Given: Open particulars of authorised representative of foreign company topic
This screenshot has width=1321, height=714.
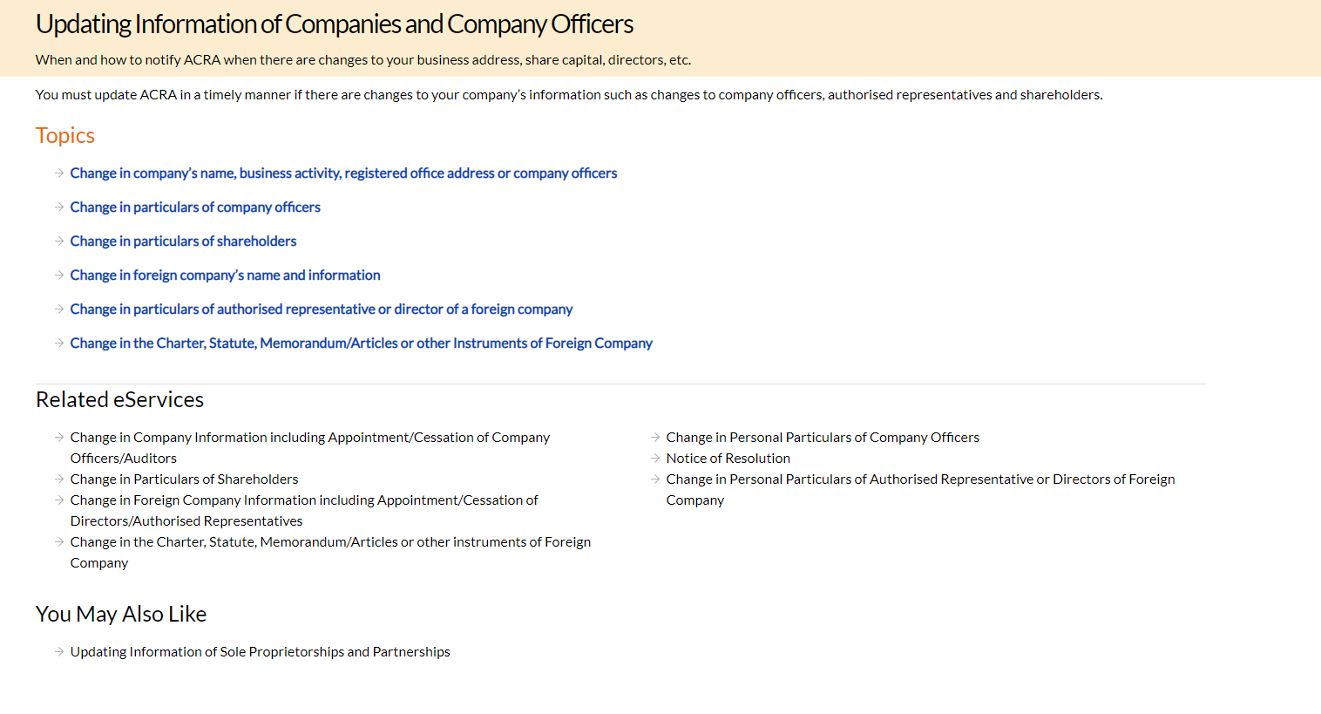Looking at the screenshot, I should pyautogui.click(x=322, y=309).
